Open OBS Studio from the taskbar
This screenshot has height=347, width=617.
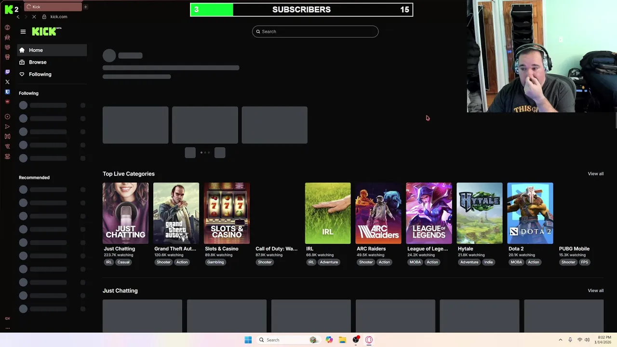[x=356, y=340]
